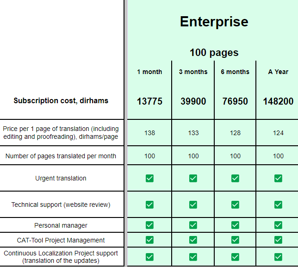298x267 pixels.
Task: Click the Personal manager checkmark under 6 months
Action: [x=235, y=225]
